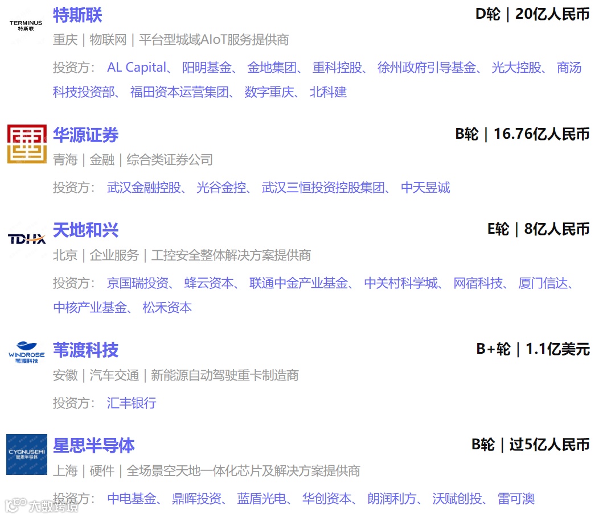Click investor 华创资本

click(x=327, y=499)
